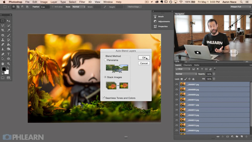The width and height of the screenshot is (252, 142).
Task: Select the Crop tool
Action: (x=3, y=30)
